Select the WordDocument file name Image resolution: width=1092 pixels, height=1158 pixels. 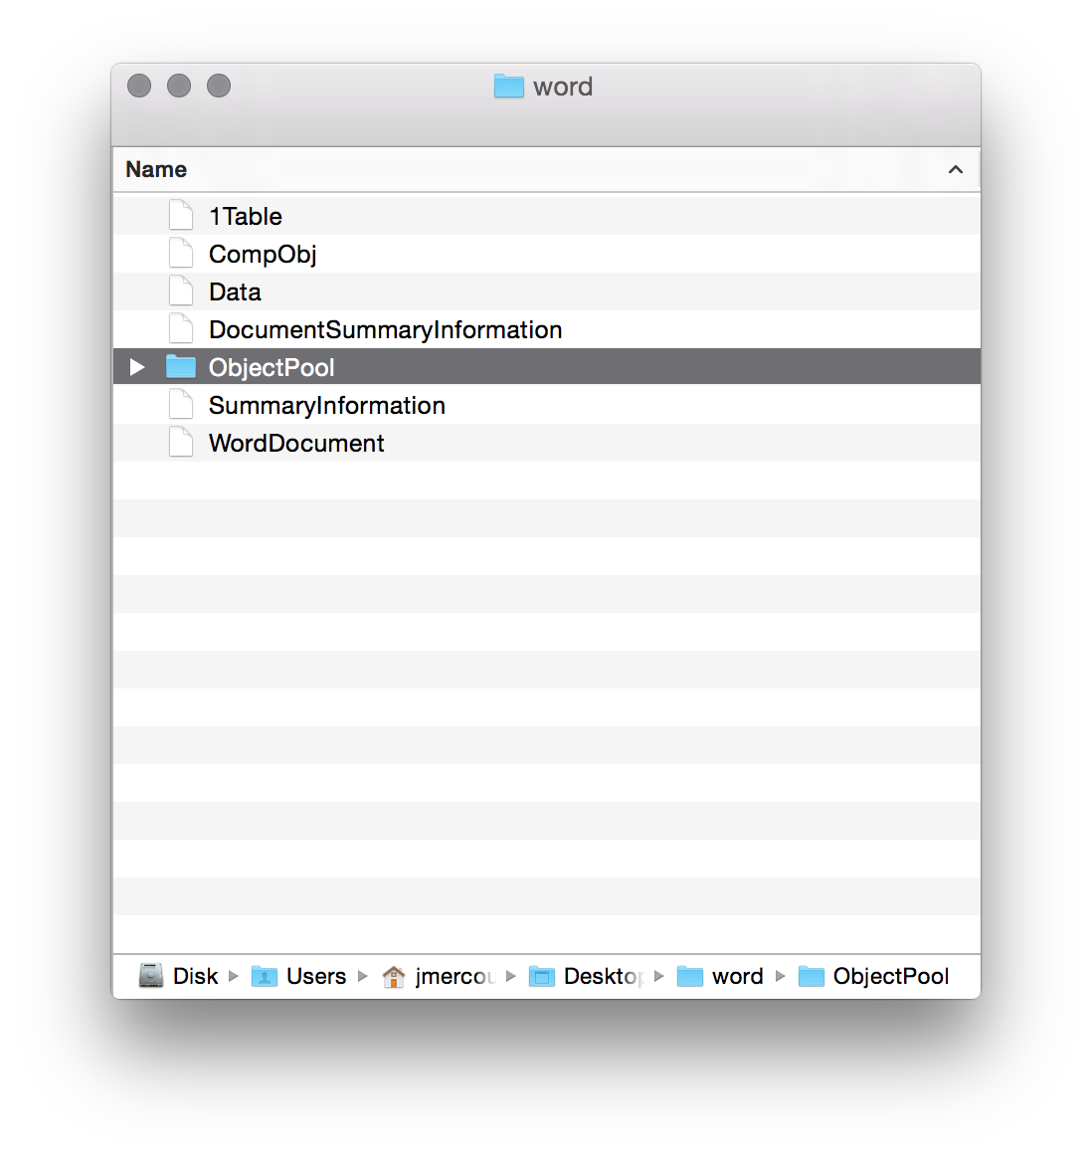point(296,443)
